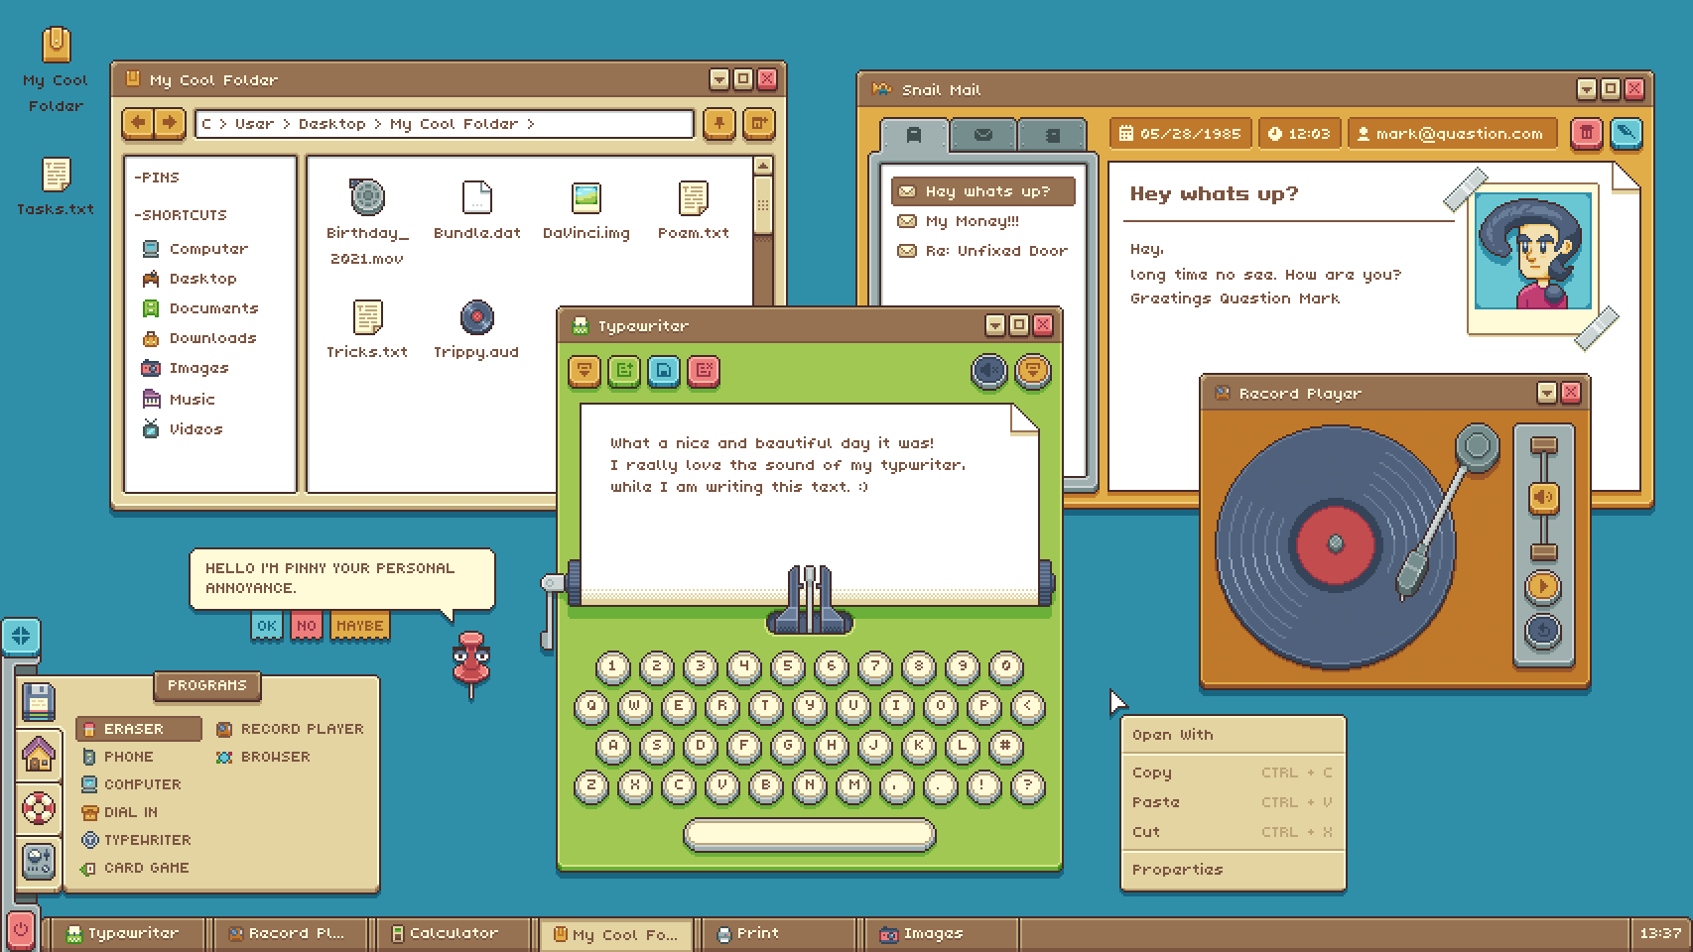
Task: Click the red power button on the taskbar
Action: [x=20, y=931]
